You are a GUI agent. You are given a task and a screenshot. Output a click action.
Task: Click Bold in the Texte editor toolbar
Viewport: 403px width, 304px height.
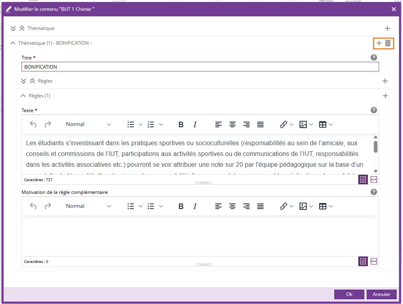click(x=181, y=124)
